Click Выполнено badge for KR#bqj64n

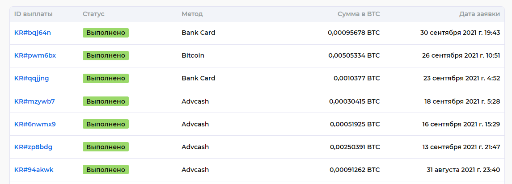click(x=106, y=33)
